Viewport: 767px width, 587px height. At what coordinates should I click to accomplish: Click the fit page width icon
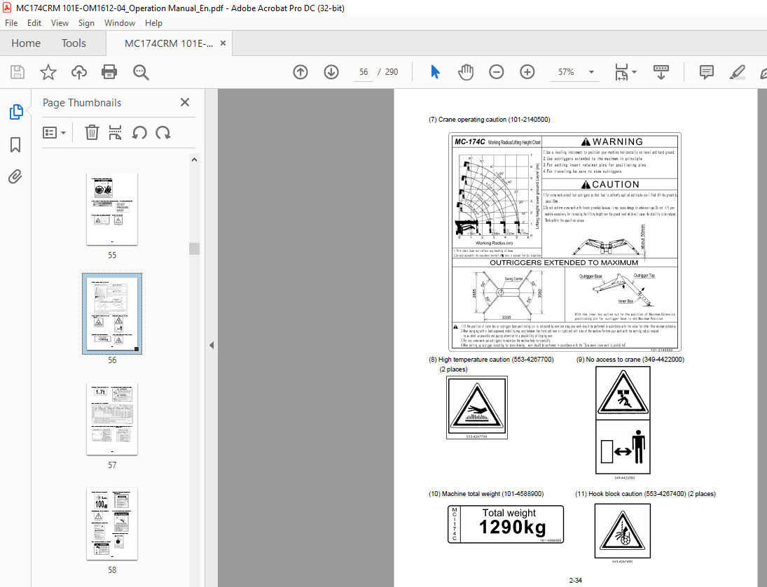(x=621, y=72)
